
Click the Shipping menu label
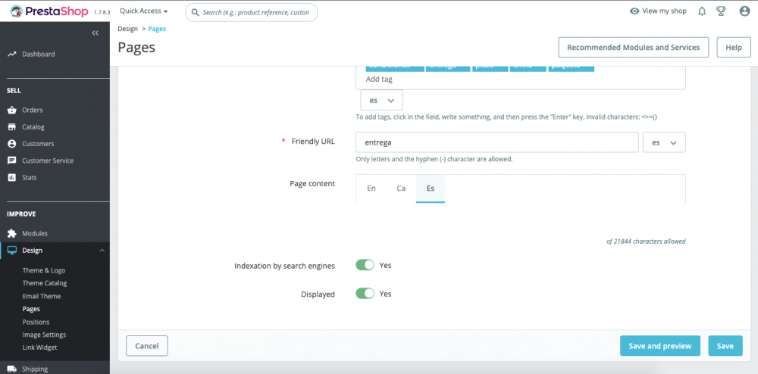coord(35,369)
